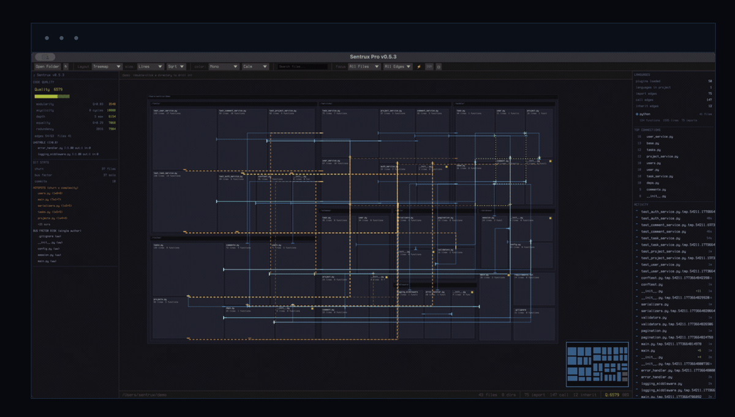Toggle the square icon at the toolbar end
Image resolution: width=735 pixels, height=417 pixels.
point(439,66)
